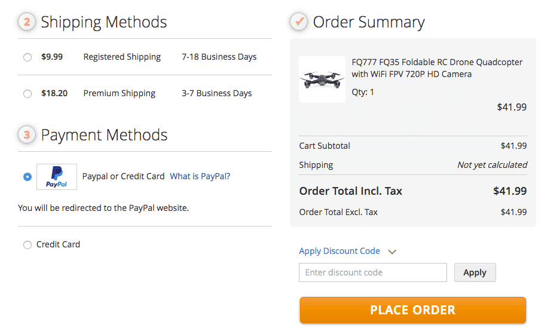Click the Paypal or Credit Card label
Screen dimensions: 560x334
click(123, 176)
